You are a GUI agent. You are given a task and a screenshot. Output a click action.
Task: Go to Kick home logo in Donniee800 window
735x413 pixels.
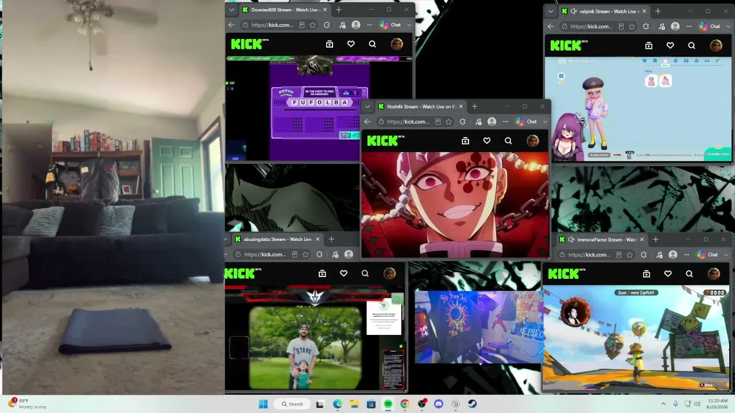tap(250, 44)
